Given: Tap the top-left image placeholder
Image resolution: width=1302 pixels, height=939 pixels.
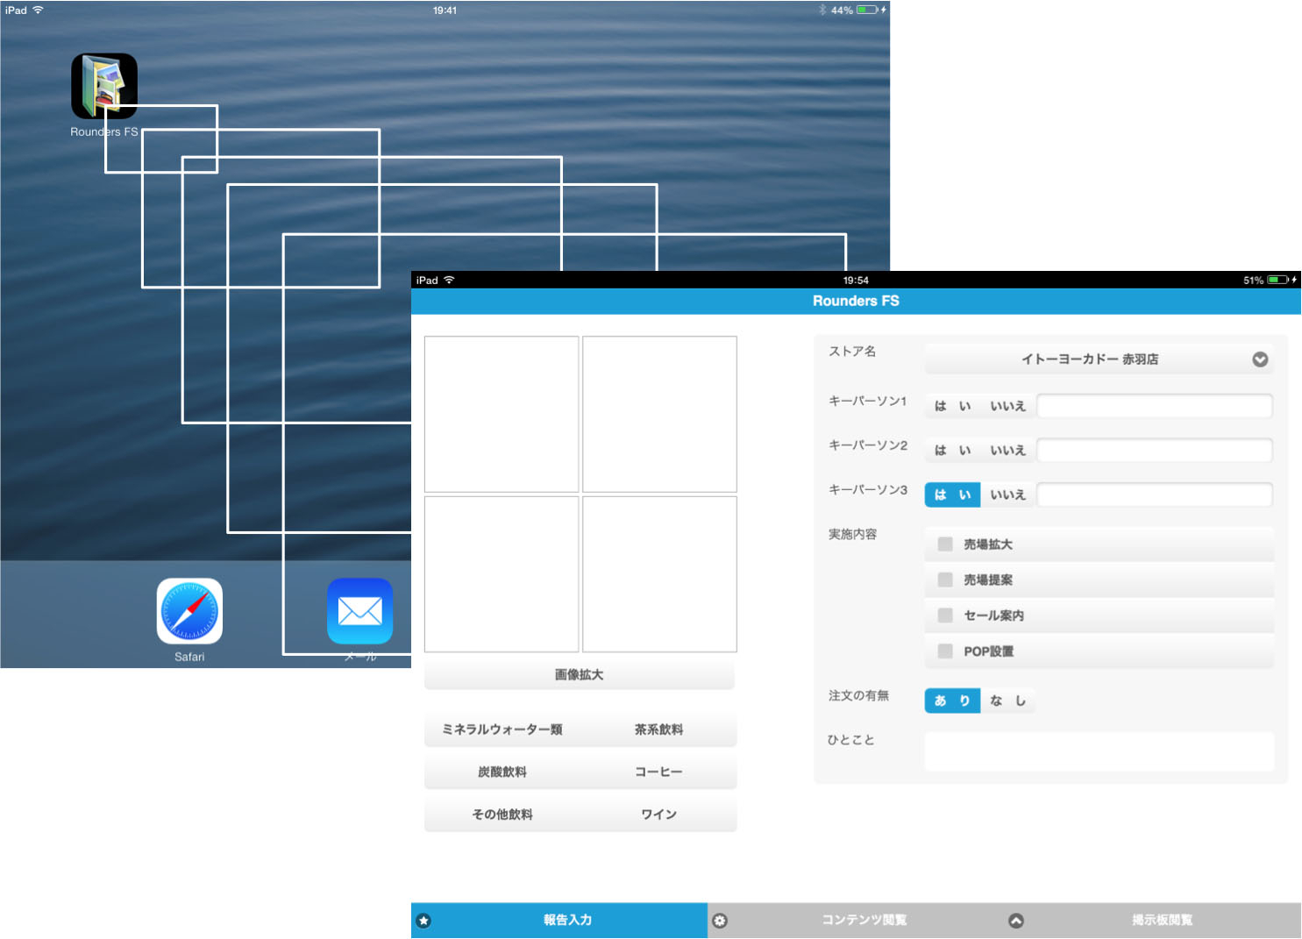Looking at the screenshot, I should pyautogui.click(x=502, y=415).
